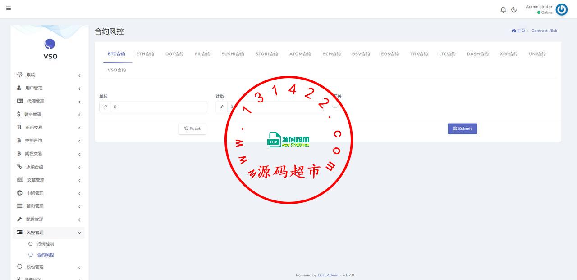Open the BSV合约 tab
This screenshot has height=280, width=577.
(361, 54)
